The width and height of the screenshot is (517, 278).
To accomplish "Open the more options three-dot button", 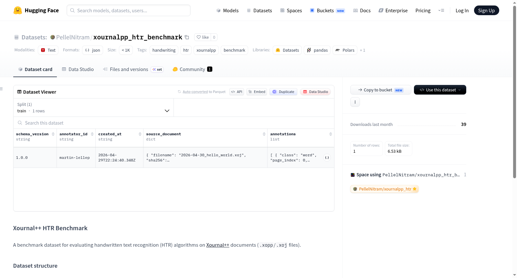I will 355,102.
